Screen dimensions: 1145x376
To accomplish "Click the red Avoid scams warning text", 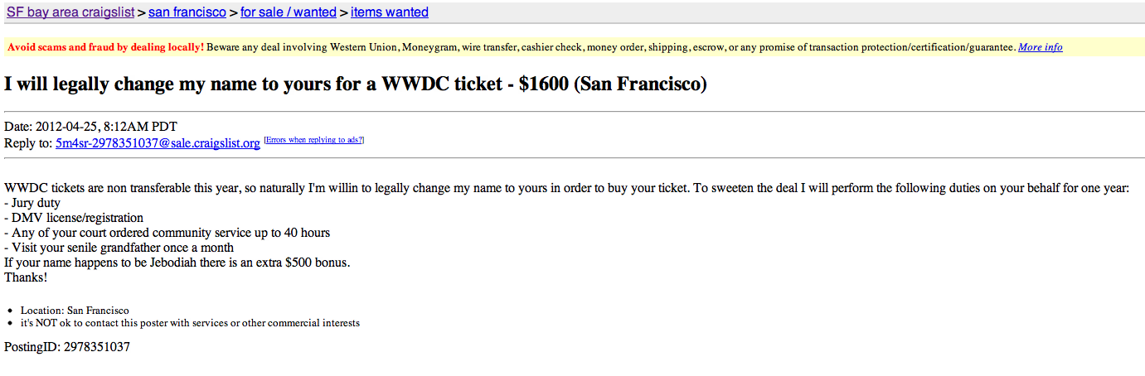I will (x=105, y=47).
